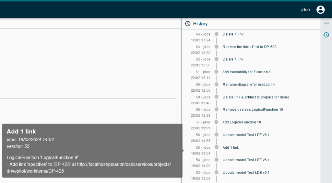This screenshot has height=183, width=332.
Task: Open 'Restore the link LF 10 to DP-528' entry
Action: pos(249,47)
